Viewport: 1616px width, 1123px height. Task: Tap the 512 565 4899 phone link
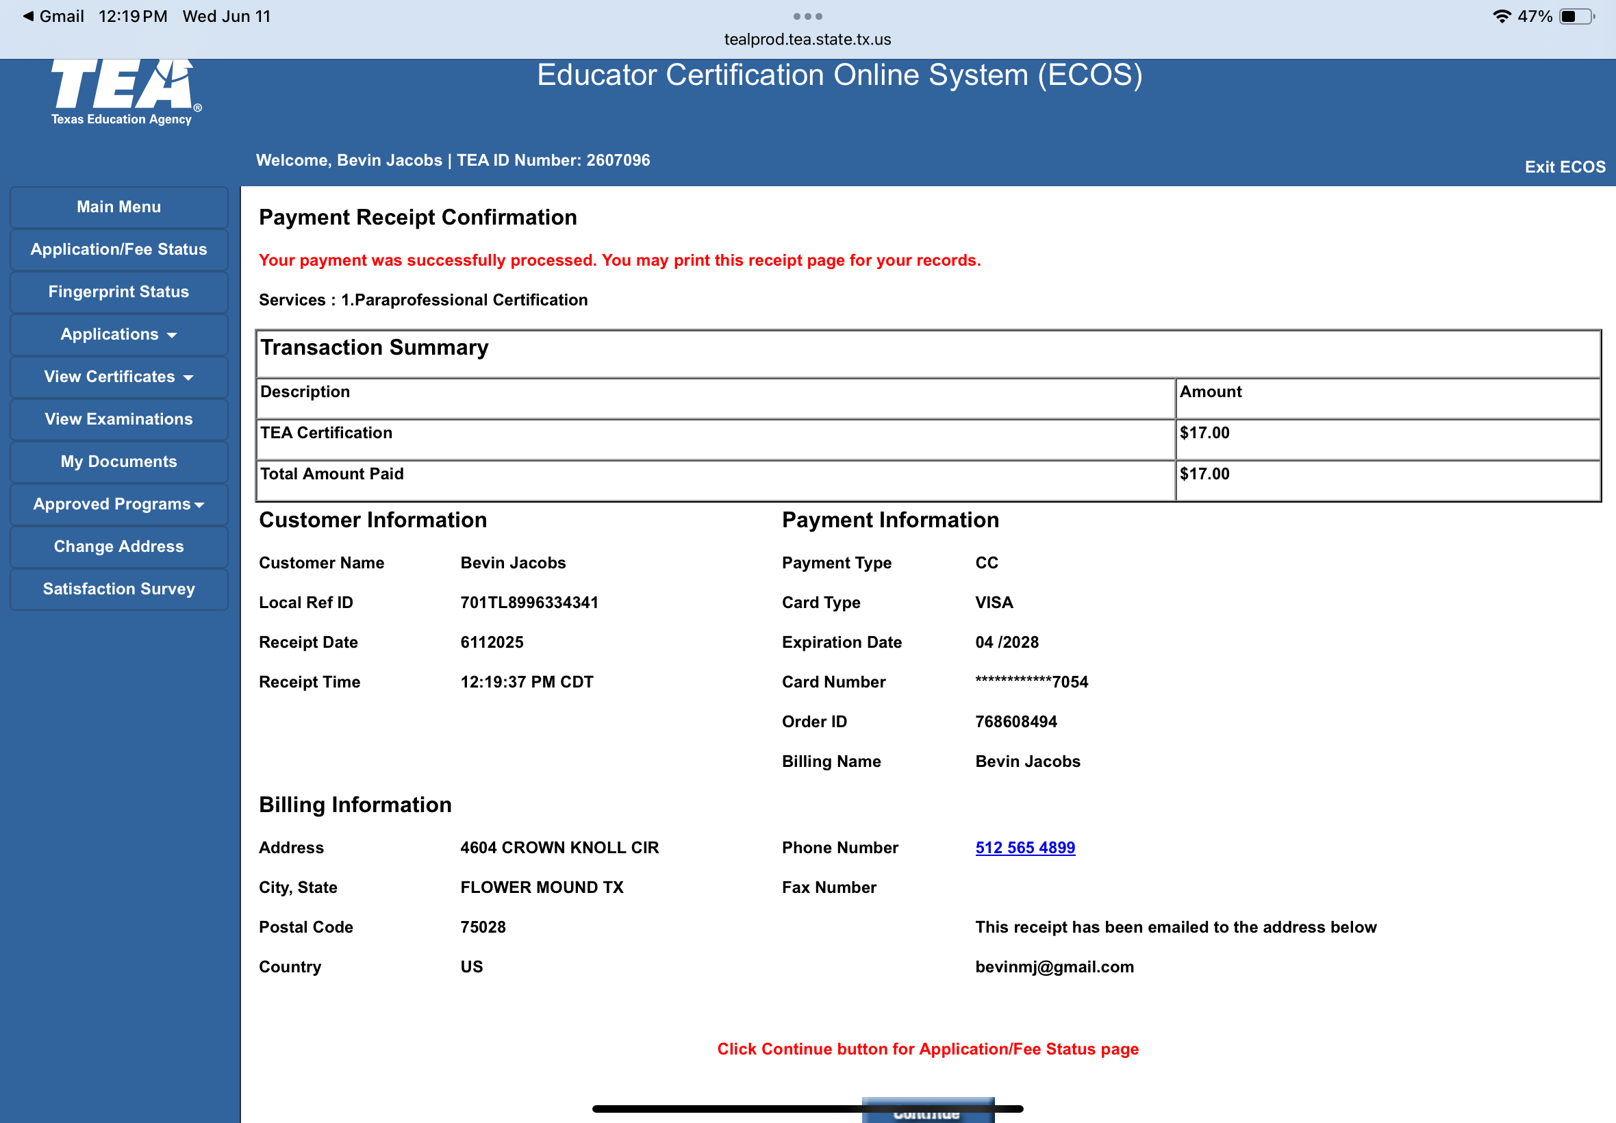(1024, 847)
